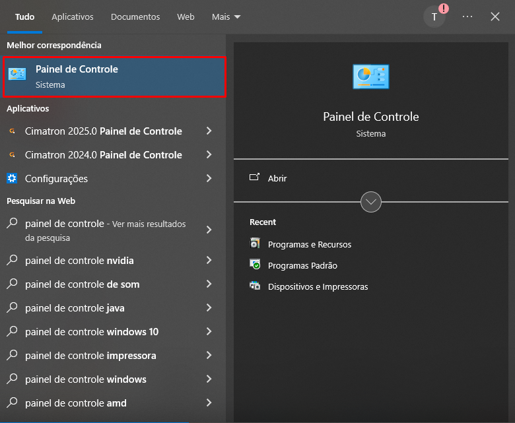Viewport: 515px width, 423px height.
Task: Open the three-dot options menu
Action: coord(467,16)
